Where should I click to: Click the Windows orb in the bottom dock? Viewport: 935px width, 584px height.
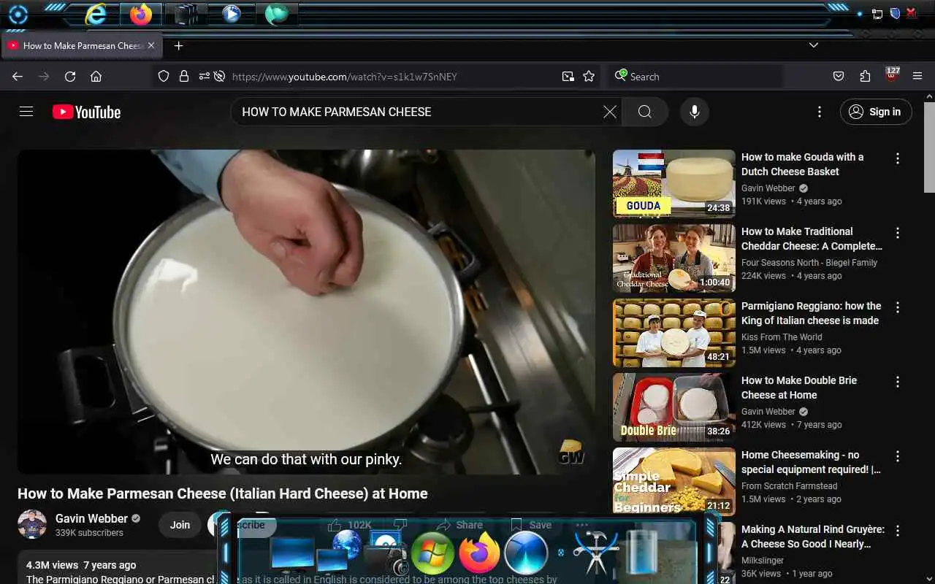tap(432, 553)
